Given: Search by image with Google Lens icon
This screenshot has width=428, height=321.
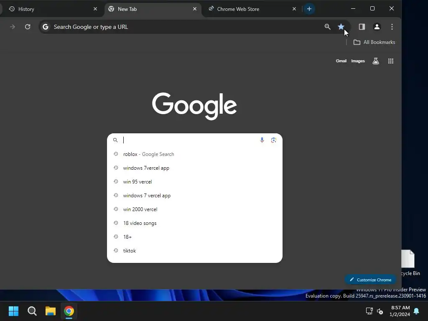Looking at the screenshot, I should pyautogui.click(x=273, y=140).
